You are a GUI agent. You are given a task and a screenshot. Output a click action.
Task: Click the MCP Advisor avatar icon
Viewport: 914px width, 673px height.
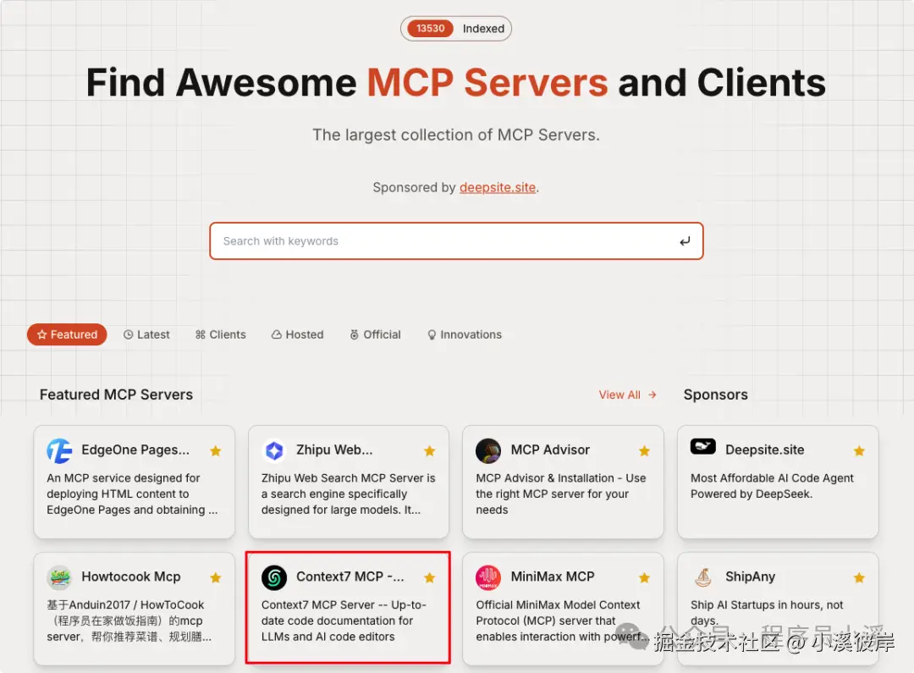point(488,451)
